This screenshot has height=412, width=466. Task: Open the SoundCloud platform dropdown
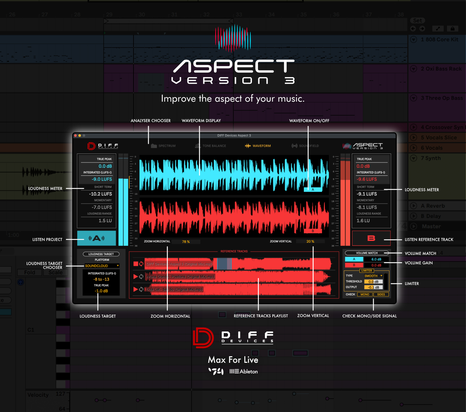(102, 266)
